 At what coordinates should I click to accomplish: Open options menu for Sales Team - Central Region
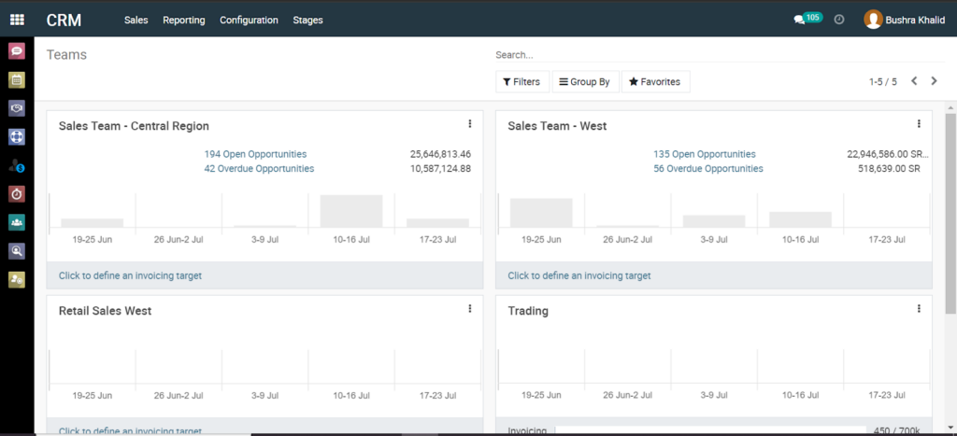pyautogui.click(x=469, y=124)
